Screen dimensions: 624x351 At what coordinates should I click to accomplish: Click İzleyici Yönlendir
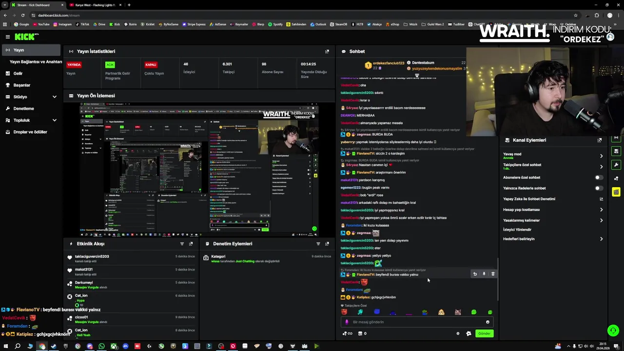tap(517, 230)
